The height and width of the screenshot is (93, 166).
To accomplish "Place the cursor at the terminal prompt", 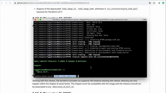I will (78, 76).
